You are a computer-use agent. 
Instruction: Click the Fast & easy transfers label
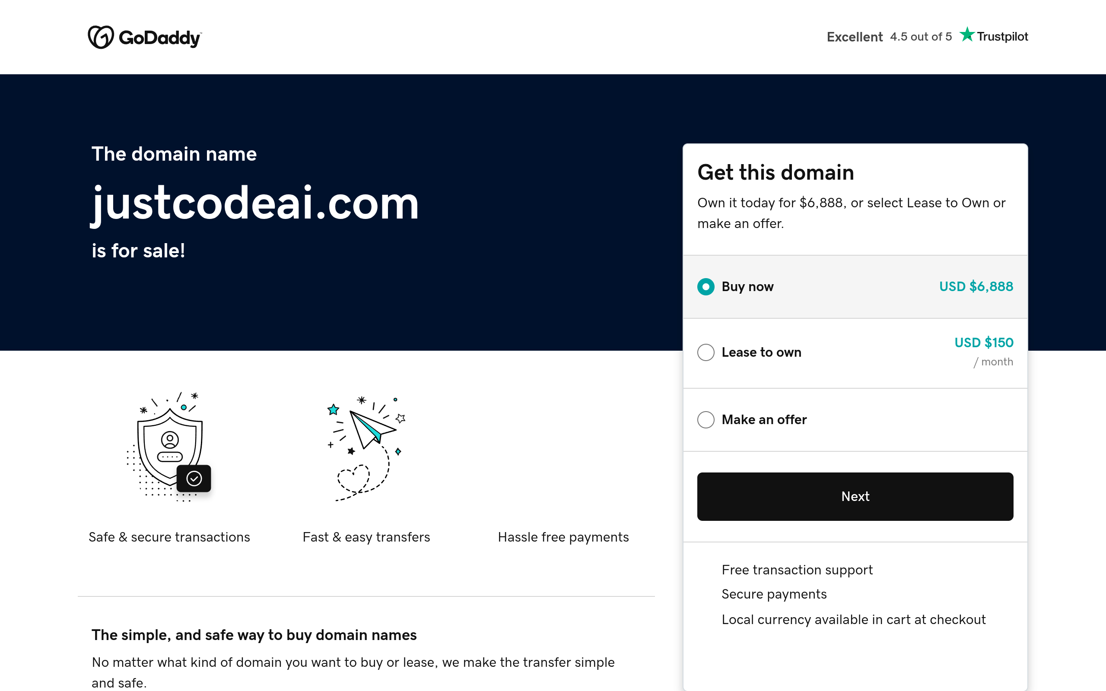coord(366,537)
